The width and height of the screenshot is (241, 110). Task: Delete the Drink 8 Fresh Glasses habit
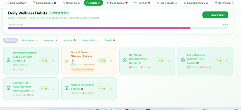(111, 61)
